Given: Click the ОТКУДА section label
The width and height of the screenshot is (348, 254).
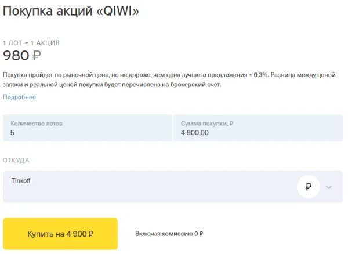Looking at the screenshot, I should (x=16, y=160).
